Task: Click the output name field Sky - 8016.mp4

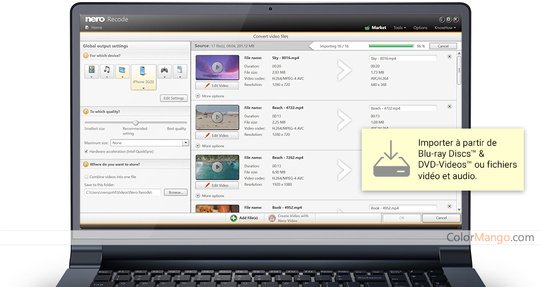Action: (403, 59)
